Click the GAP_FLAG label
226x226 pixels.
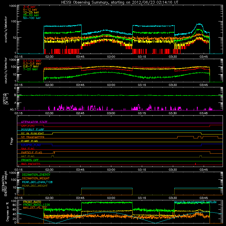click(x=28, y=126)
